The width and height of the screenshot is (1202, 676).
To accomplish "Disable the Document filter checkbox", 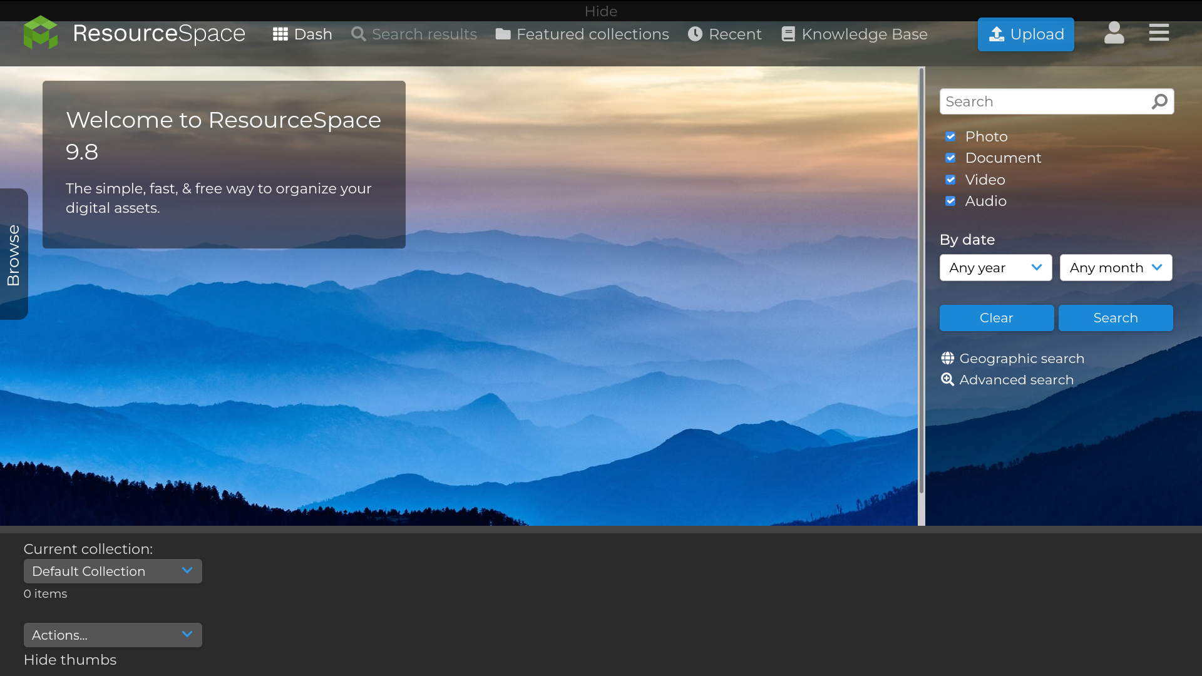I will click(951, 158).
